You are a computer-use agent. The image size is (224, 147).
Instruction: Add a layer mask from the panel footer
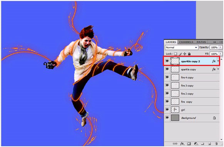click(189, 144)
